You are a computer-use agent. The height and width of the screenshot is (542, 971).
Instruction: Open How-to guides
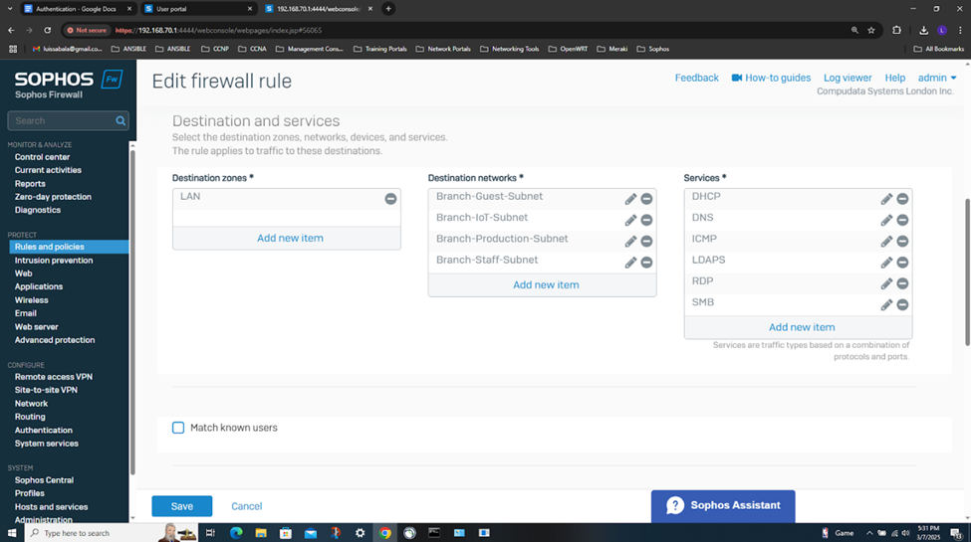coord(771,78)
